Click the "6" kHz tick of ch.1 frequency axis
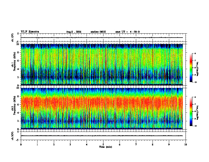The image size is (209, 162). pyautogui.click(x=18, y=61)
